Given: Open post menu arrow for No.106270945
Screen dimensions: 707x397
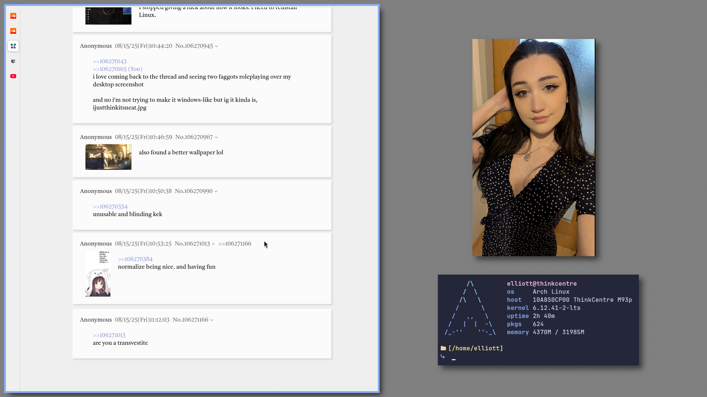Looking at the screenshot, I should point(217,46).
